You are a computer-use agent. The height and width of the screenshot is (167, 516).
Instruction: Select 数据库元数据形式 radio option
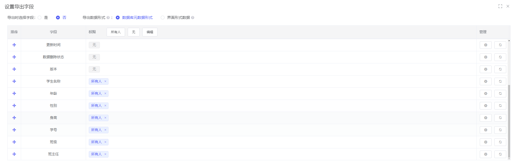coord(118,18)
